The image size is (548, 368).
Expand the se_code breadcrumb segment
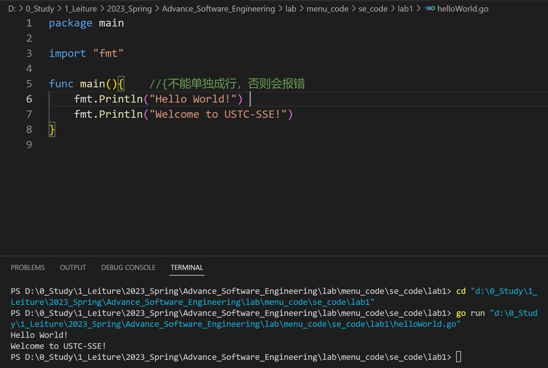(x=373, y=9)
